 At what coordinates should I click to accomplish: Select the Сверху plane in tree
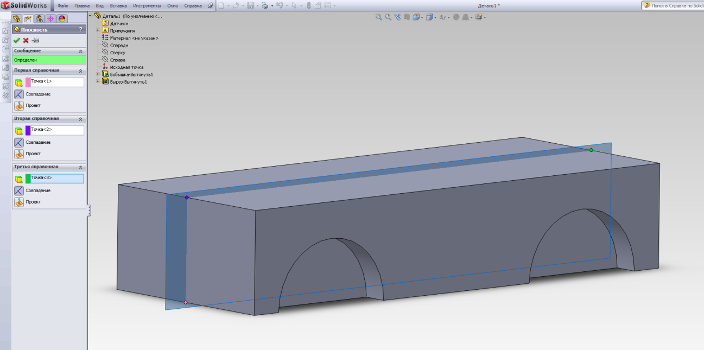[117, 53]
